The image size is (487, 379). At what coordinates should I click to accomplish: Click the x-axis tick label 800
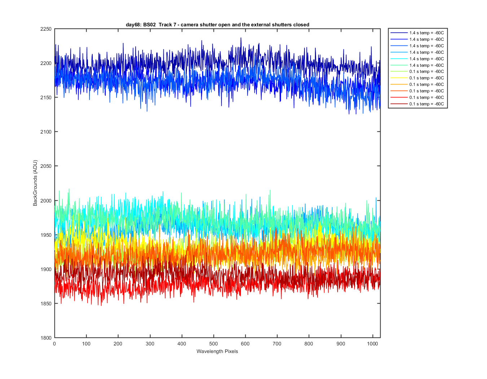pos(309,344)
